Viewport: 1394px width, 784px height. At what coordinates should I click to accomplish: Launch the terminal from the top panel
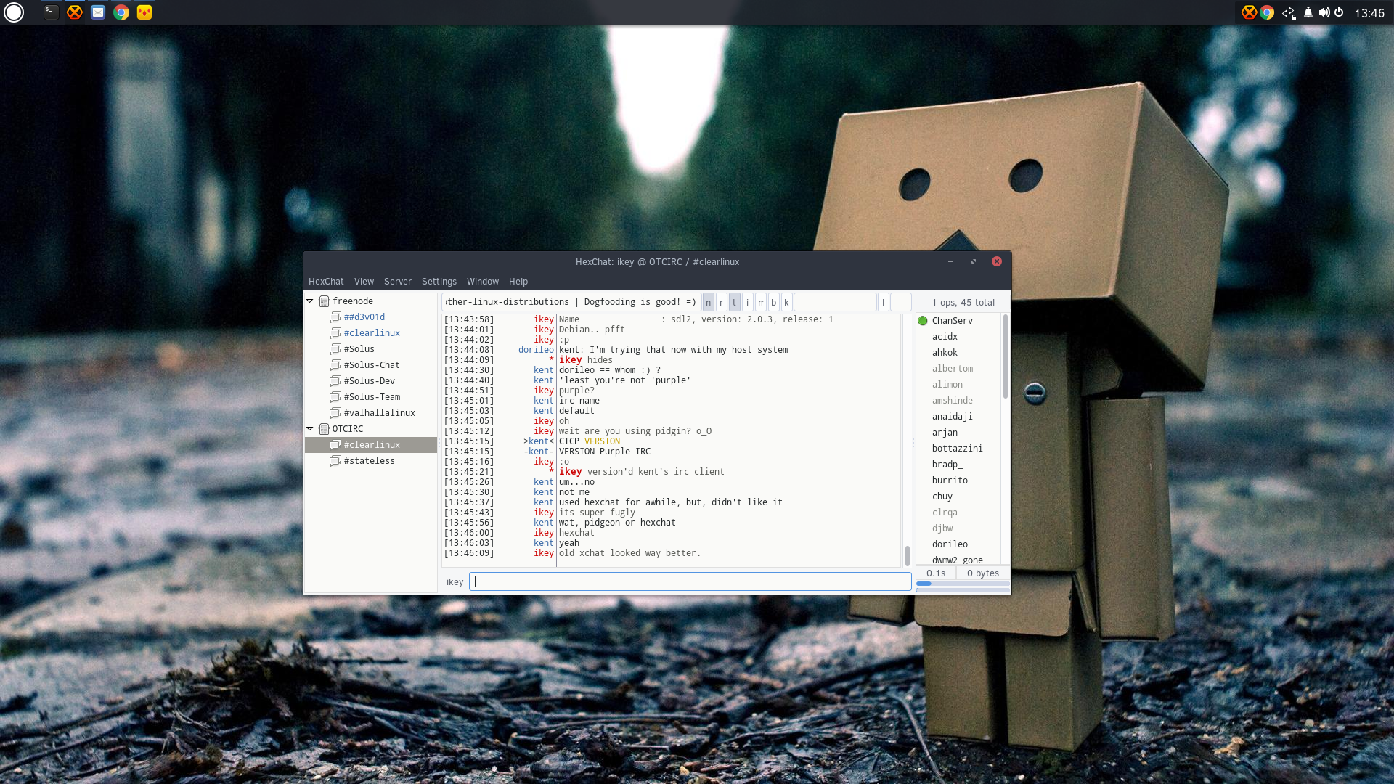coord(51,12)
